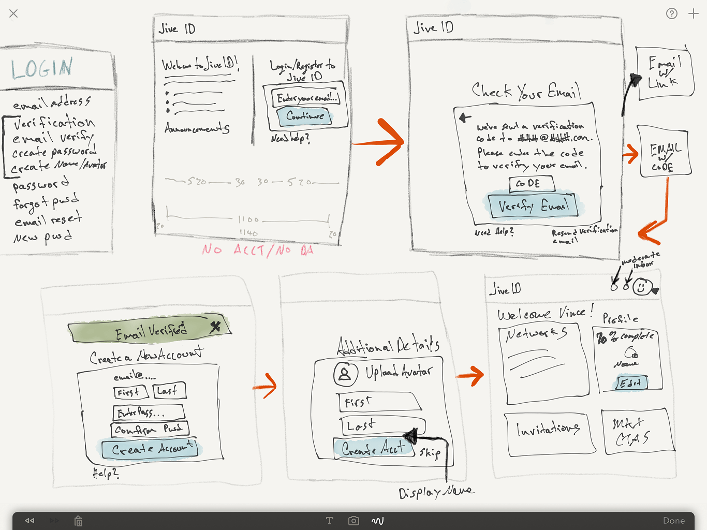
Task: Tap the sketched Continue button
Action: pyautogui.click(x=303, y=116)
